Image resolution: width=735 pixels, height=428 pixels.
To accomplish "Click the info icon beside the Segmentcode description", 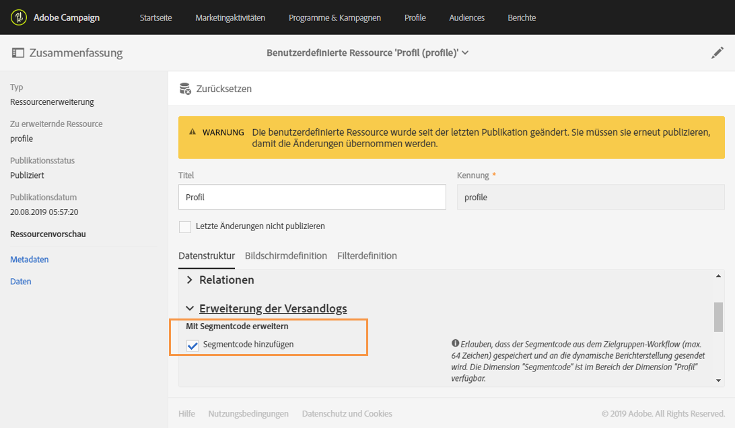I will point(455,344).
